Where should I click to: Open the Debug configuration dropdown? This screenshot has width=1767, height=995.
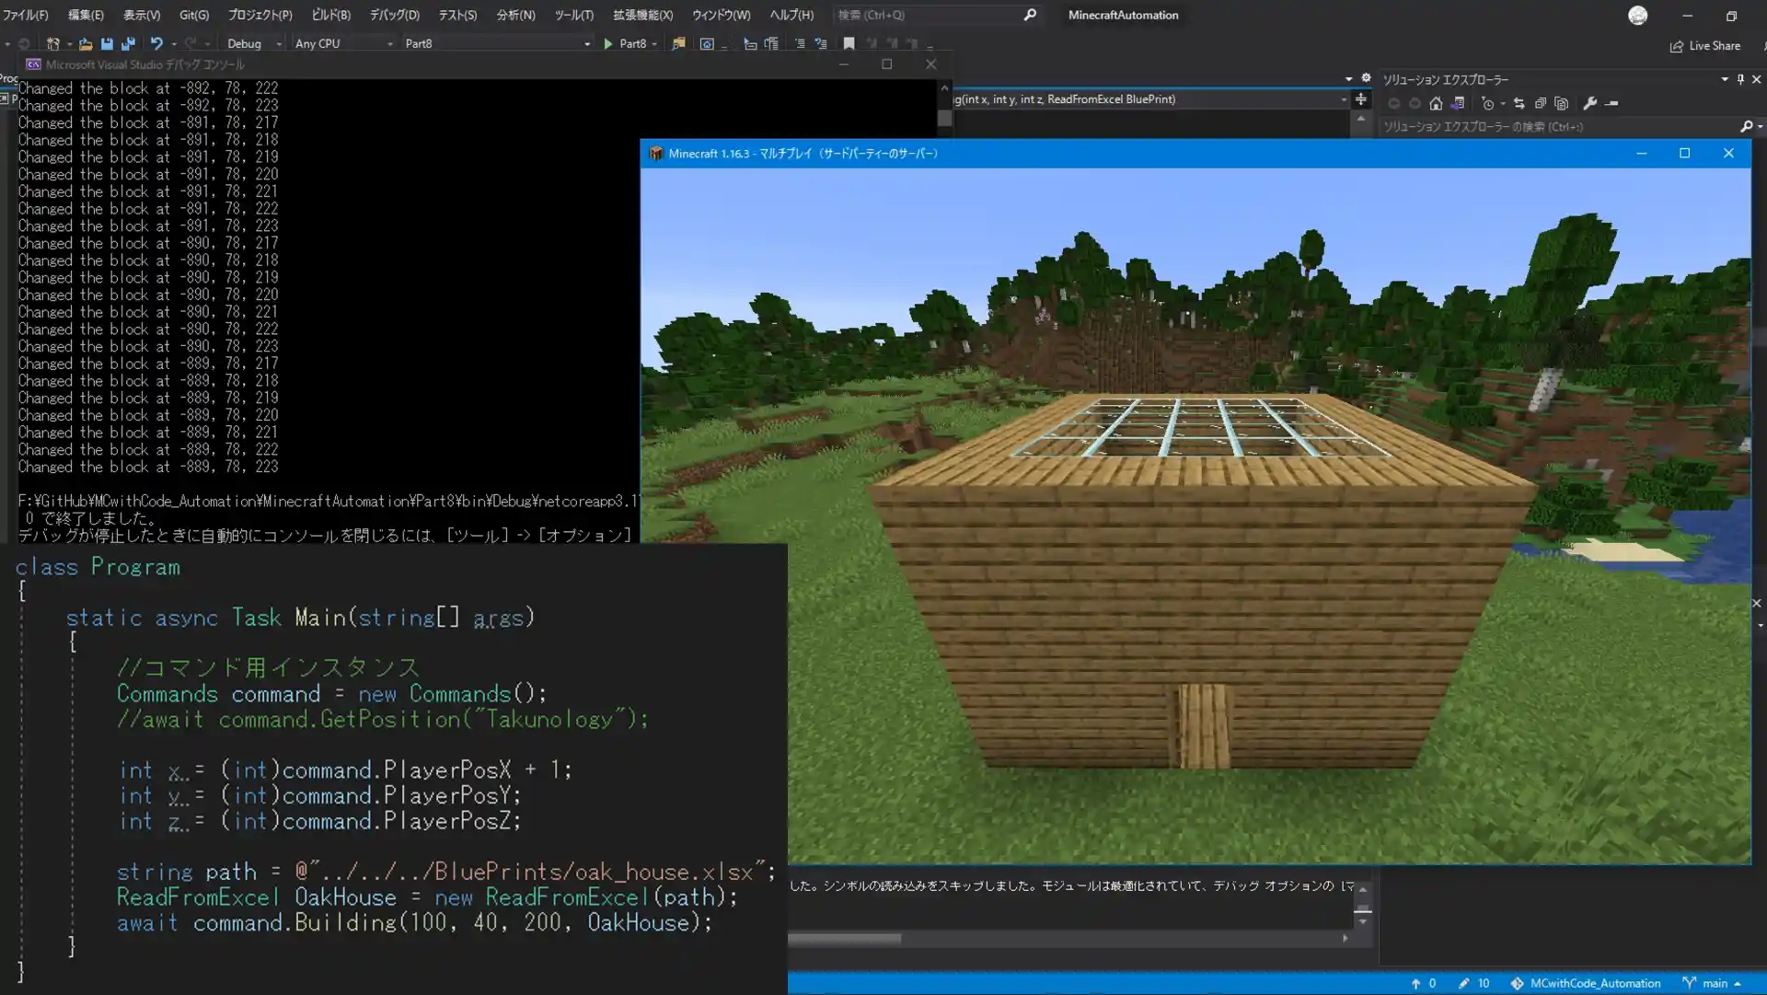tap(253, 43)
